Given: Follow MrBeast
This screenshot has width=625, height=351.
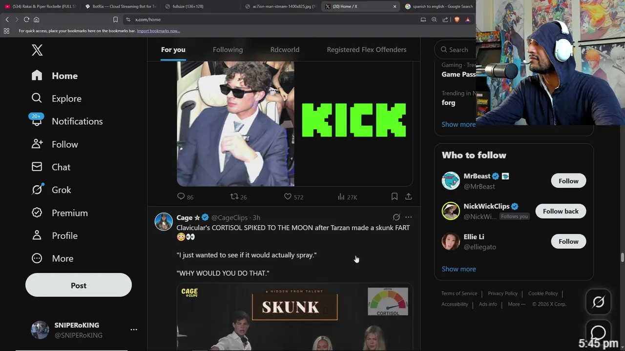Looking at the screenshot, I should pyautogui.click(x=568, y=181).
